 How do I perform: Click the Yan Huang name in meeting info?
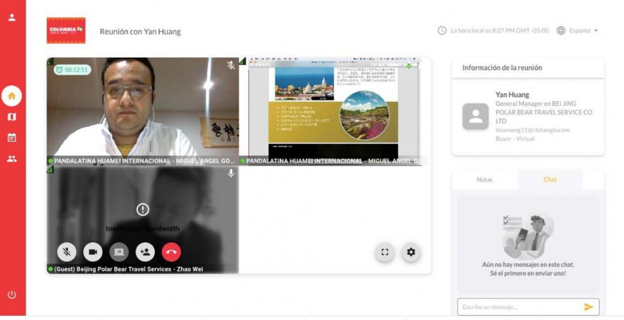(x=512, y=95)
